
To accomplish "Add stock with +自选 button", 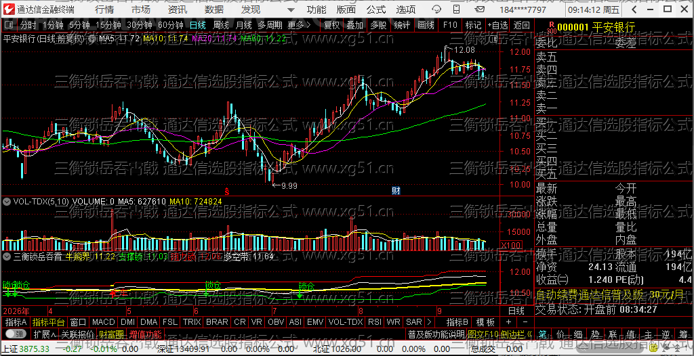I will (498, 25).
